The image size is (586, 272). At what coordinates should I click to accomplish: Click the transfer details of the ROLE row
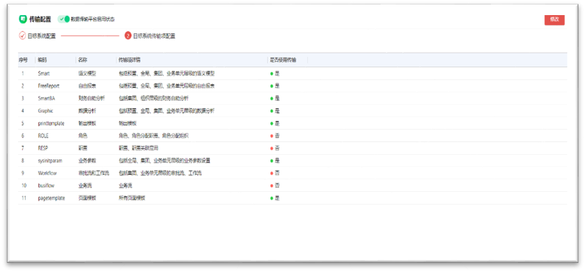click(153, 136)
